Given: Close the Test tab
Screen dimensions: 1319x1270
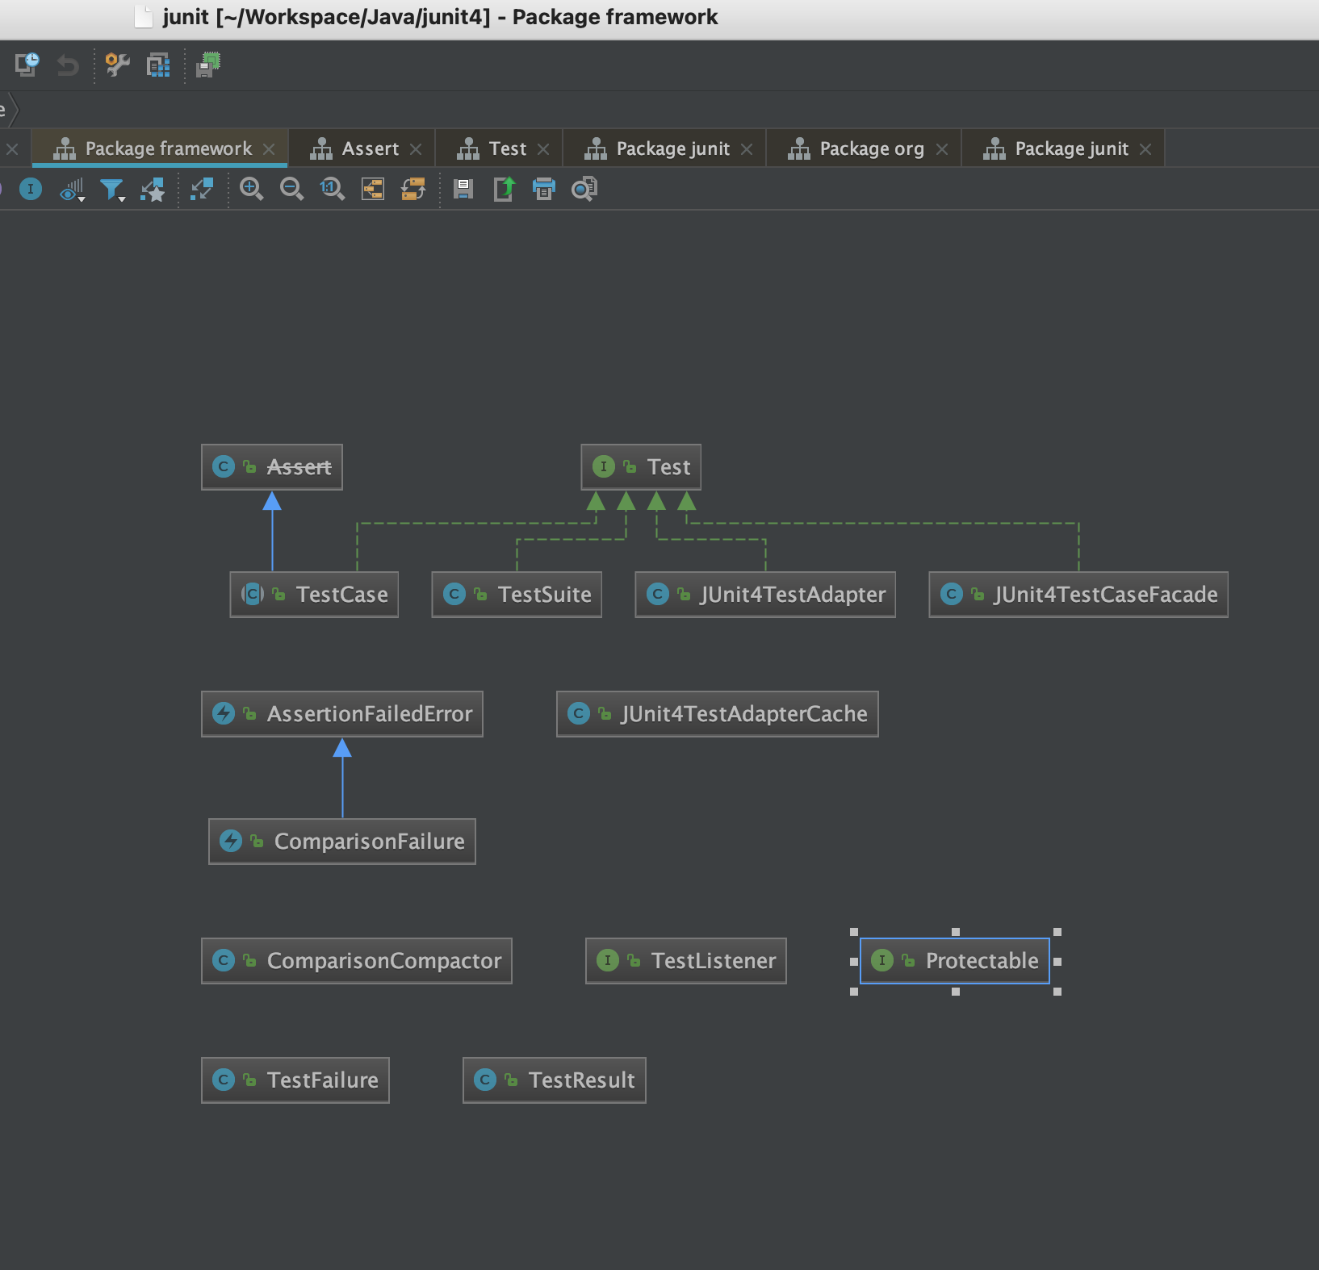Looking at the screenshot, I should [545, 148].
